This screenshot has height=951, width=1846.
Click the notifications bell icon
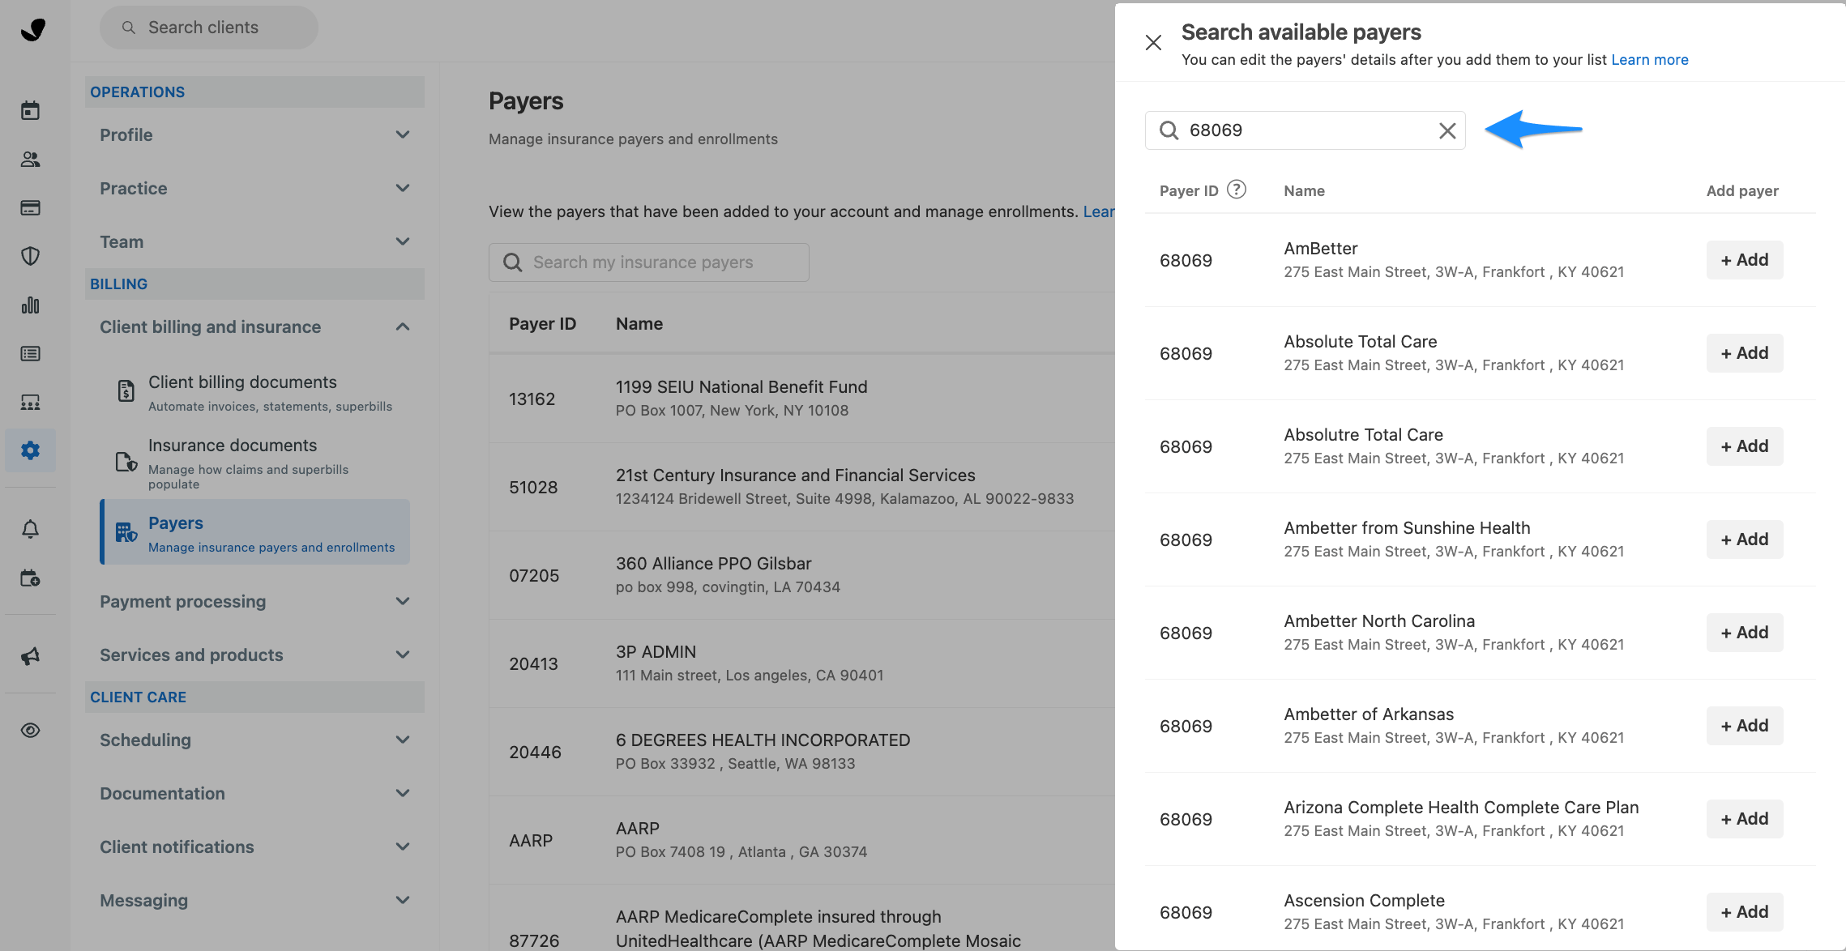(x=30, y=528)
